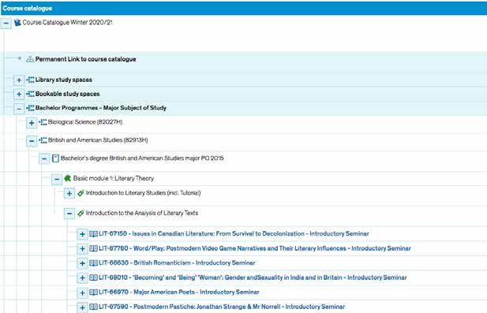Click the structure icon beside British and American Studies (82913H)
Screen dimensions: 487x313
coord(43,140)
